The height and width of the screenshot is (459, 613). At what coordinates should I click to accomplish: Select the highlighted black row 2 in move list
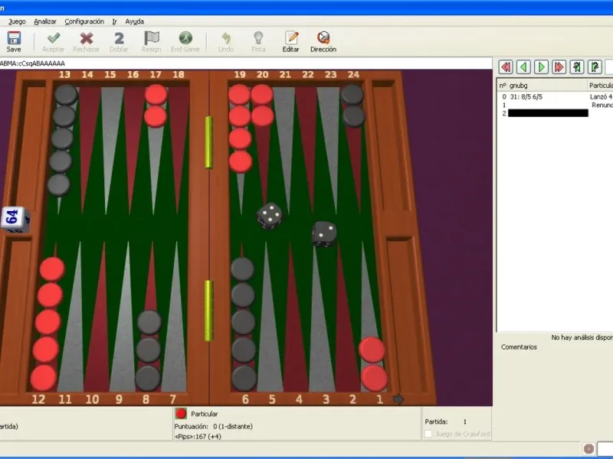(548, 113)
